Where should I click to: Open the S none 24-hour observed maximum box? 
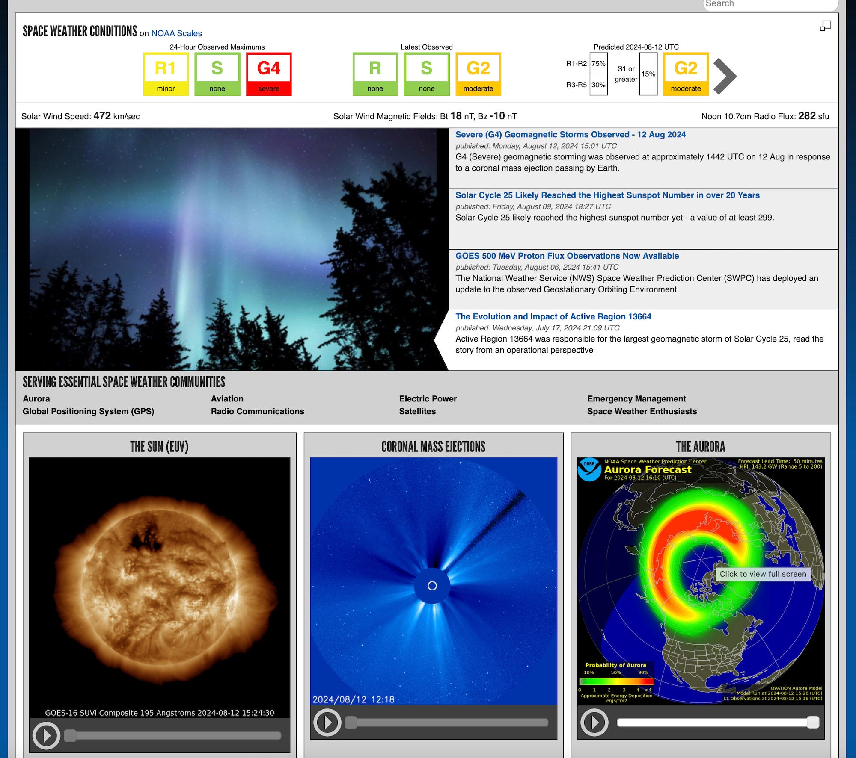point(217,74)
